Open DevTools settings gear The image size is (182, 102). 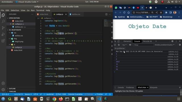[x=172, y=41]
